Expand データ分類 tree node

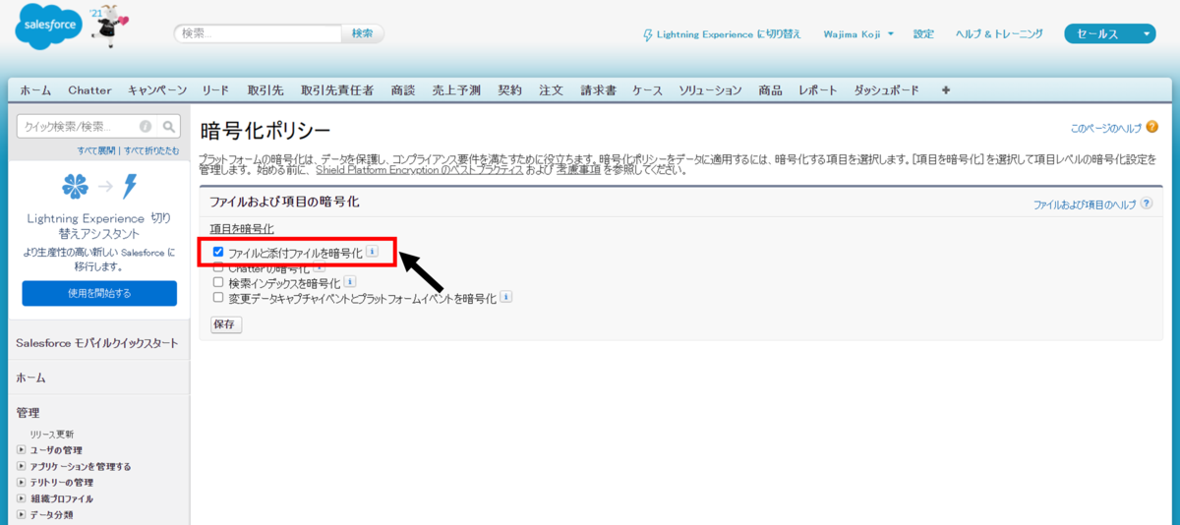tap(22, 514)
